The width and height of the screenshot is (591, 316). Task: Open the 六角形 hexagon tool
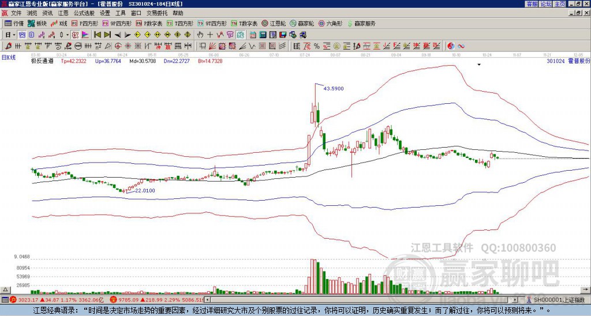[331, 23]
